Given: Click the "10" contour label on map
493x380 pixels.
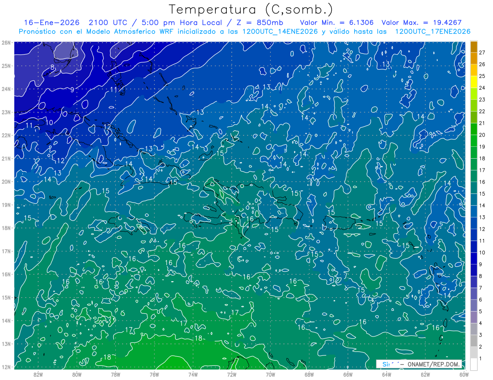Looking at the screenshot, I should point(49,122).
